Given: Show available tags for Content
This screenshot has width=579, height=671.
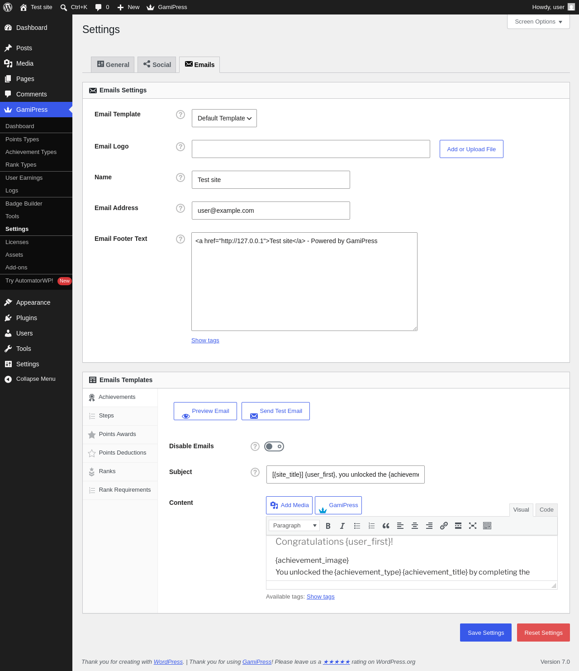Looking at the screenshot, I should click(x=321, y=597).
